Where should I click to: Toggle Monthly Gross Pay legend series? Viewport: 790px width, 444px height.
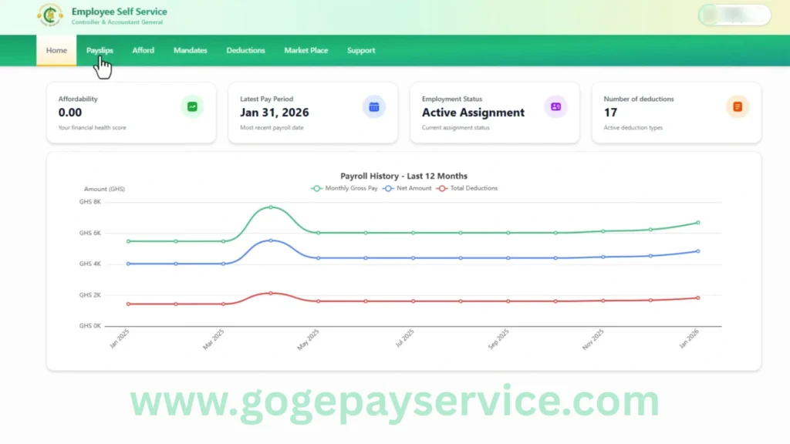[x=345, y=188]
